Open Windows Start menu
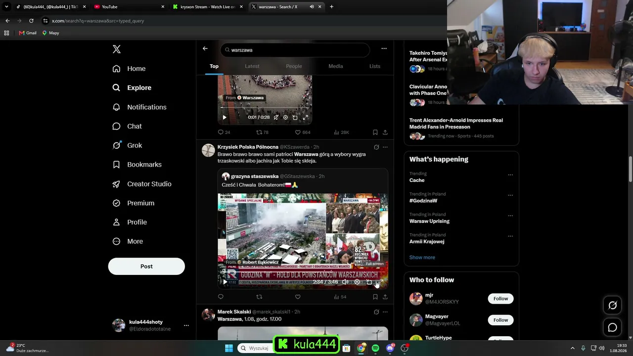This screenshot has width=633, height=356. [228, 348]
